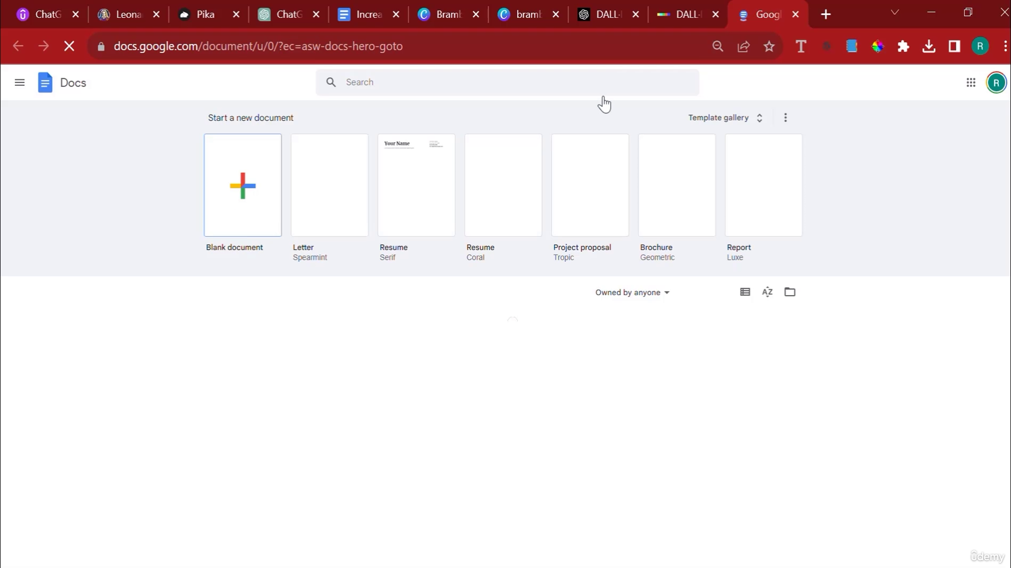
Task: Bookmark this page with the star icon
Action: click(769, 46)
